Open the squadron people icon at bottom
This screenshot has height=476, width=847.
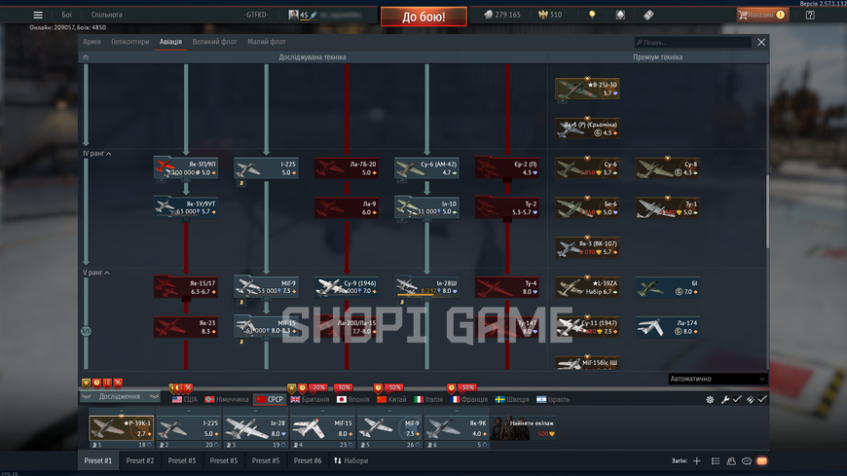(731, 460)
